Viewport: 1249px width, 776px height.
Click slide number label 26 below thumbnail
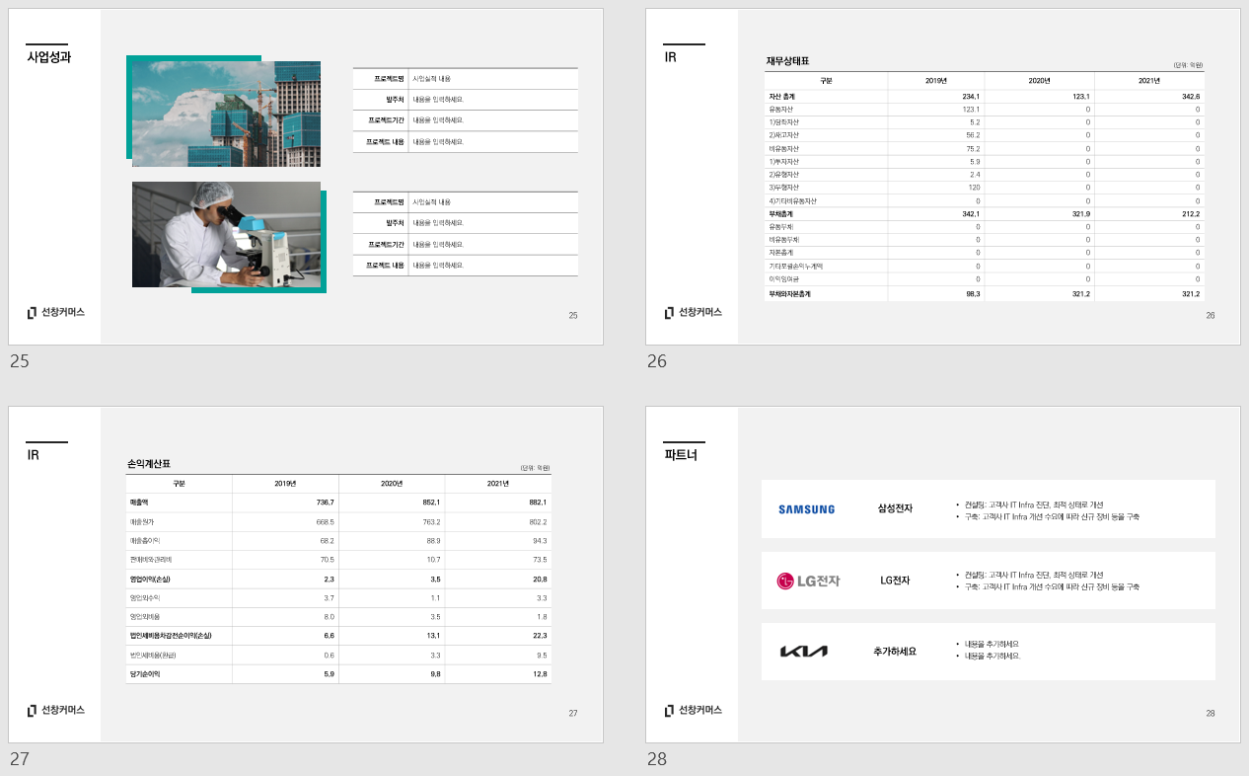(x=657, y=361)
